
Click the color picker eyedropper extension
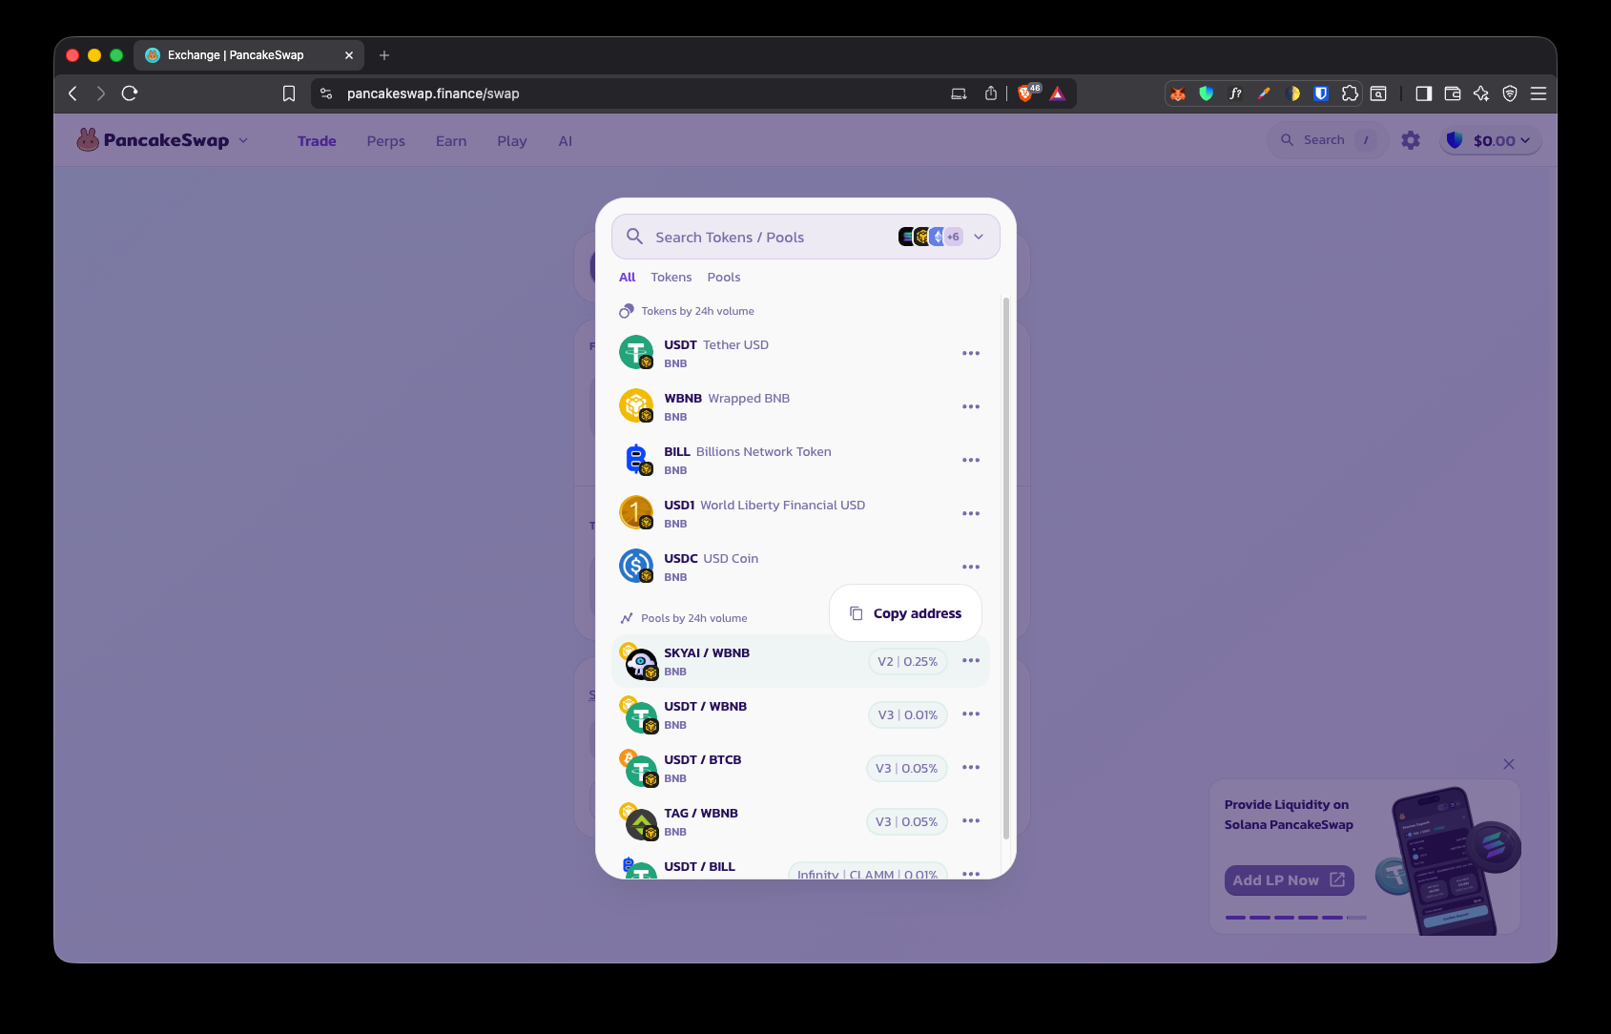[x=1264, y=93]
